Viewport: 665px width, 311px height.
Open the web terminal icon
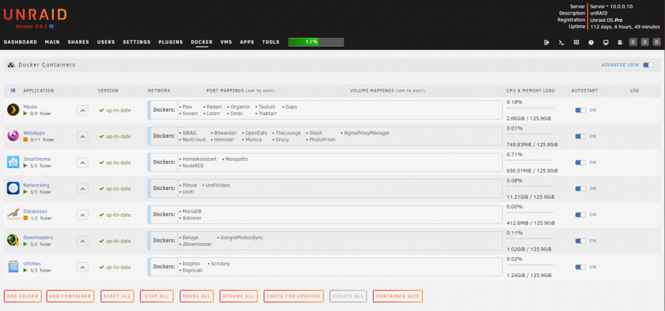[x=561, y=43]
